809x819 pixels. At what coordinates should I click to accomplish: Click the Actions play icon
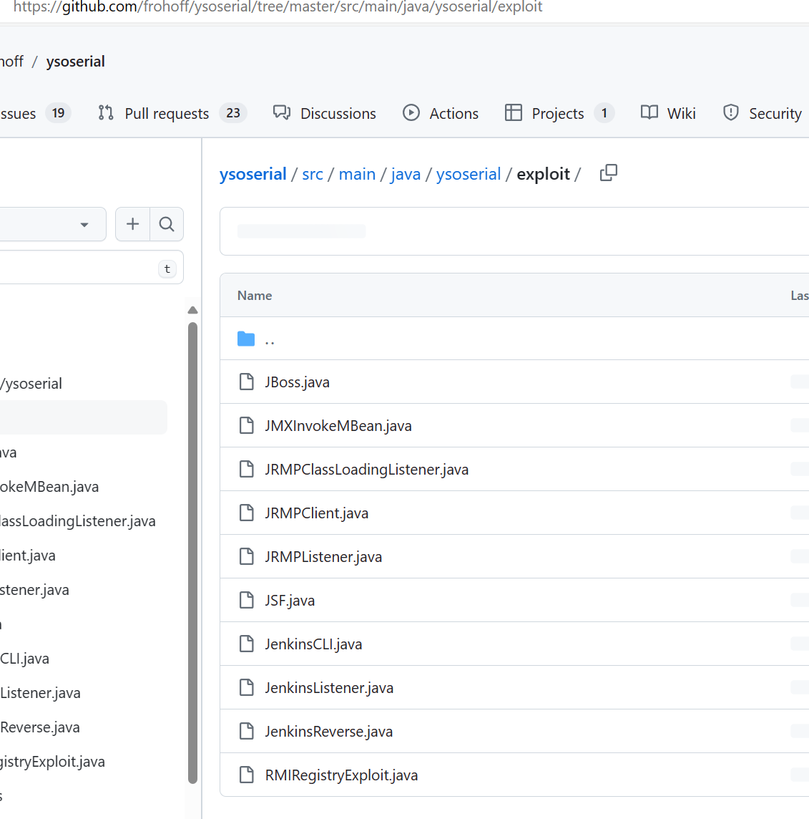click(x=411, y=113)
